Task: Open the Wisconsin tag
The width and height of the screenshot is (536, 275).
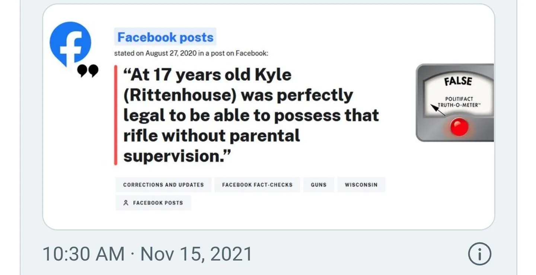Action: [361, 185]
